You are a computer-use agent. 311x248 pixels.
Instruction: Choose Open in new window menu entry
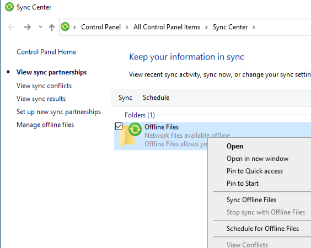258,159
